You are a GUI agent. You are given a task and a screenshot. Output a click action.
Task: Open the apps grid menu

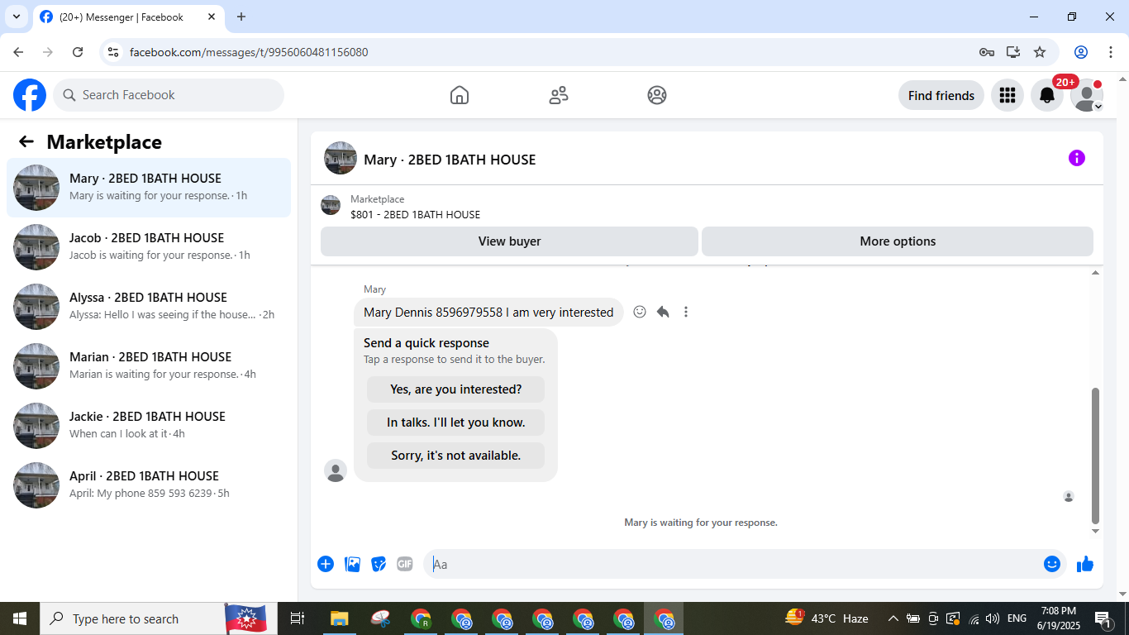point(1007,95)
